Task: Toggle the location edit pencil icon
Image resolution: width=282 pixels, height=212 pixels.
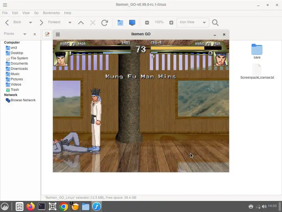Action: [x=47, y=34]
